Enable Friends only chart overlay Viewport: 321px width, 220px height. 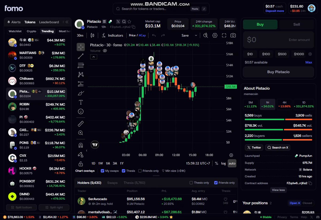click(140, 171)
